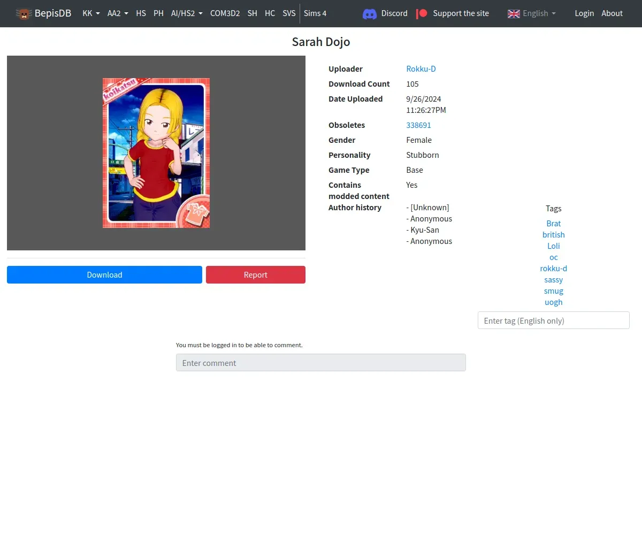Click the blue Download button
This screenshot has height=535, width=642.
104,274
